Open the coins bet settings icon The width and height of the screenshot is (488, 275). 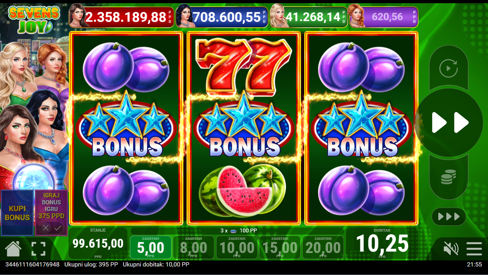click(449, 177)
